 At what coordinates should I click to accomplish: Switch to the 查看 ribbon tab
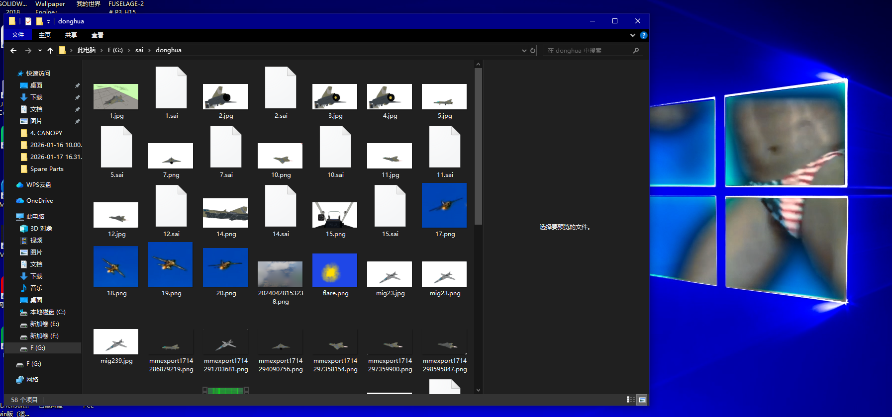tap(98, 35)
